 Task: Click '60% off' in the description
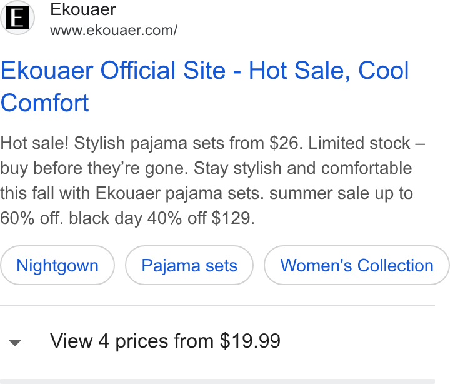click(31, 218)
